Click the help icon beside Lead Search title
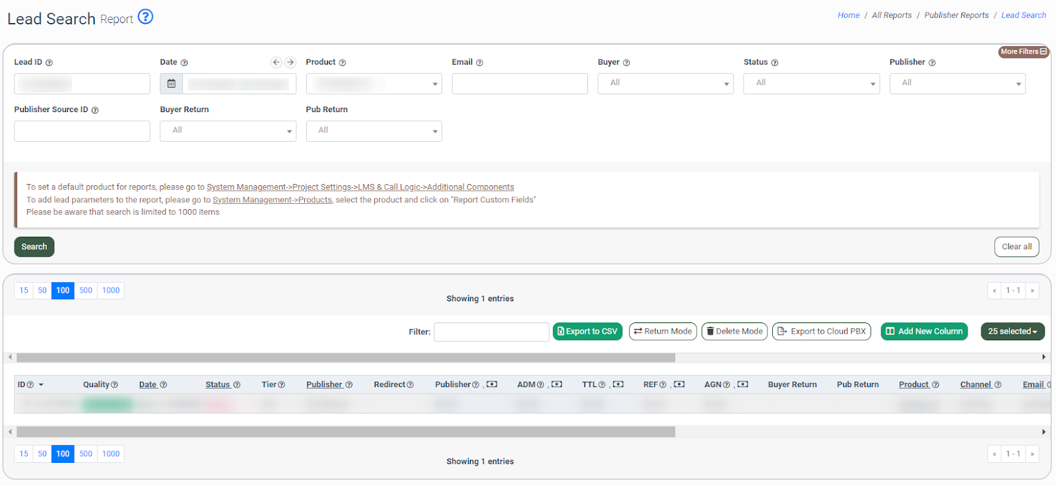 click(x=145, y=17)
